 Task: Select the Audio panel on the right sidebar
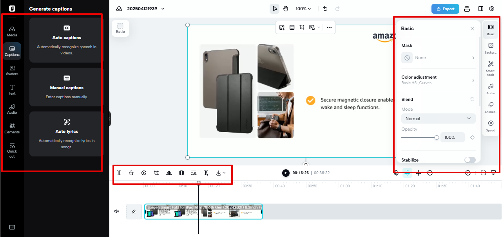coord(490,88)
